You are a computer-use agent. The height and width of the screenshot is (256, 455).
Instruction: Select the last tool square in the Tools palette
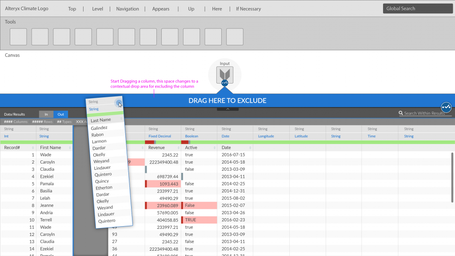click(x=235, y=36)
